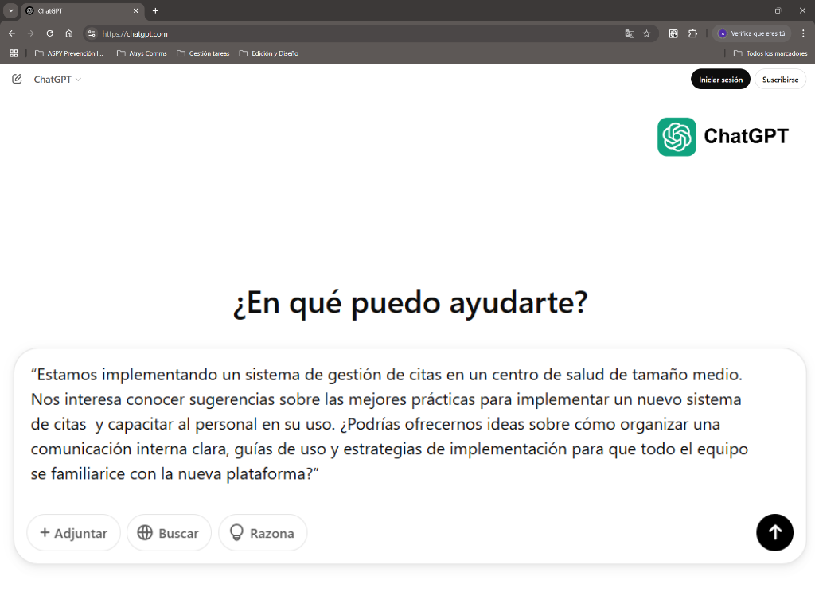This screenshot has height=611, width=815.
Task: Open the ASPY Prevención bookmark folder
Action: click(x=69, y=53)
